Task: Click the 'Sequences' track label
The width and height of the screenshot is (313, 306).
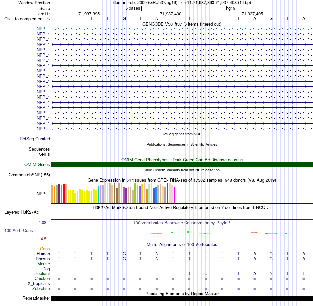Action: (x=39, y=149)
